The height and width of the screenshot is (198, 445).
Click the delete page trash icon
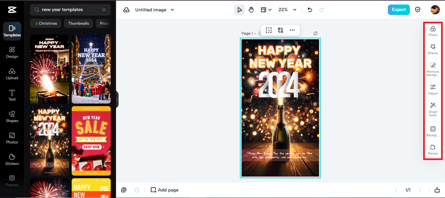tap(137, 190)
